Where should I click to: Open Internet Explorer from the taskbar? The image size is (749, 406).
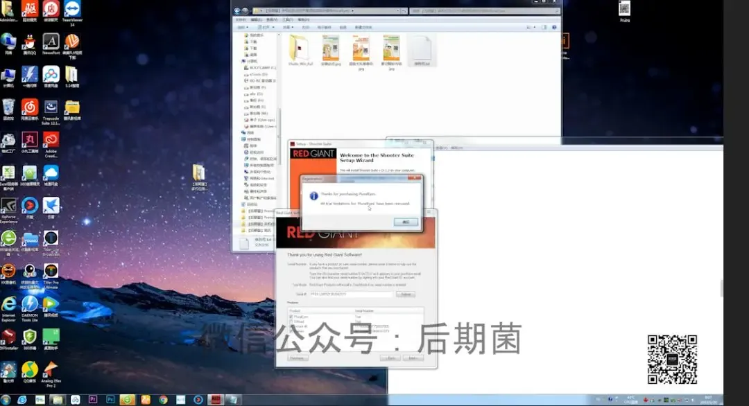(x=22, y=400)
